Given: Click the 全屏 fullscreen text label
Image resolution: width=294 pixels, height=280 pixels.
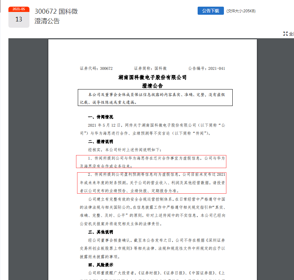Looking at the screenshot, I should pos(291,34).
